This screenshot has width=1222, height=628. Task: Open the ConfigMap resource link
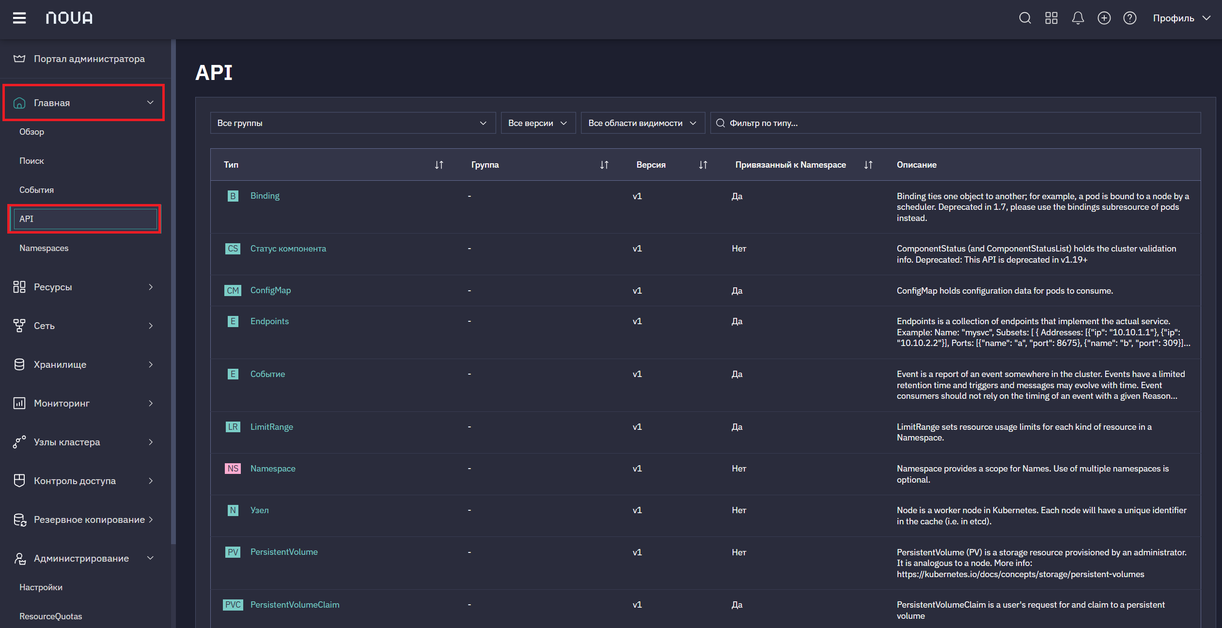pyautogui.click(x=270, y=290)
